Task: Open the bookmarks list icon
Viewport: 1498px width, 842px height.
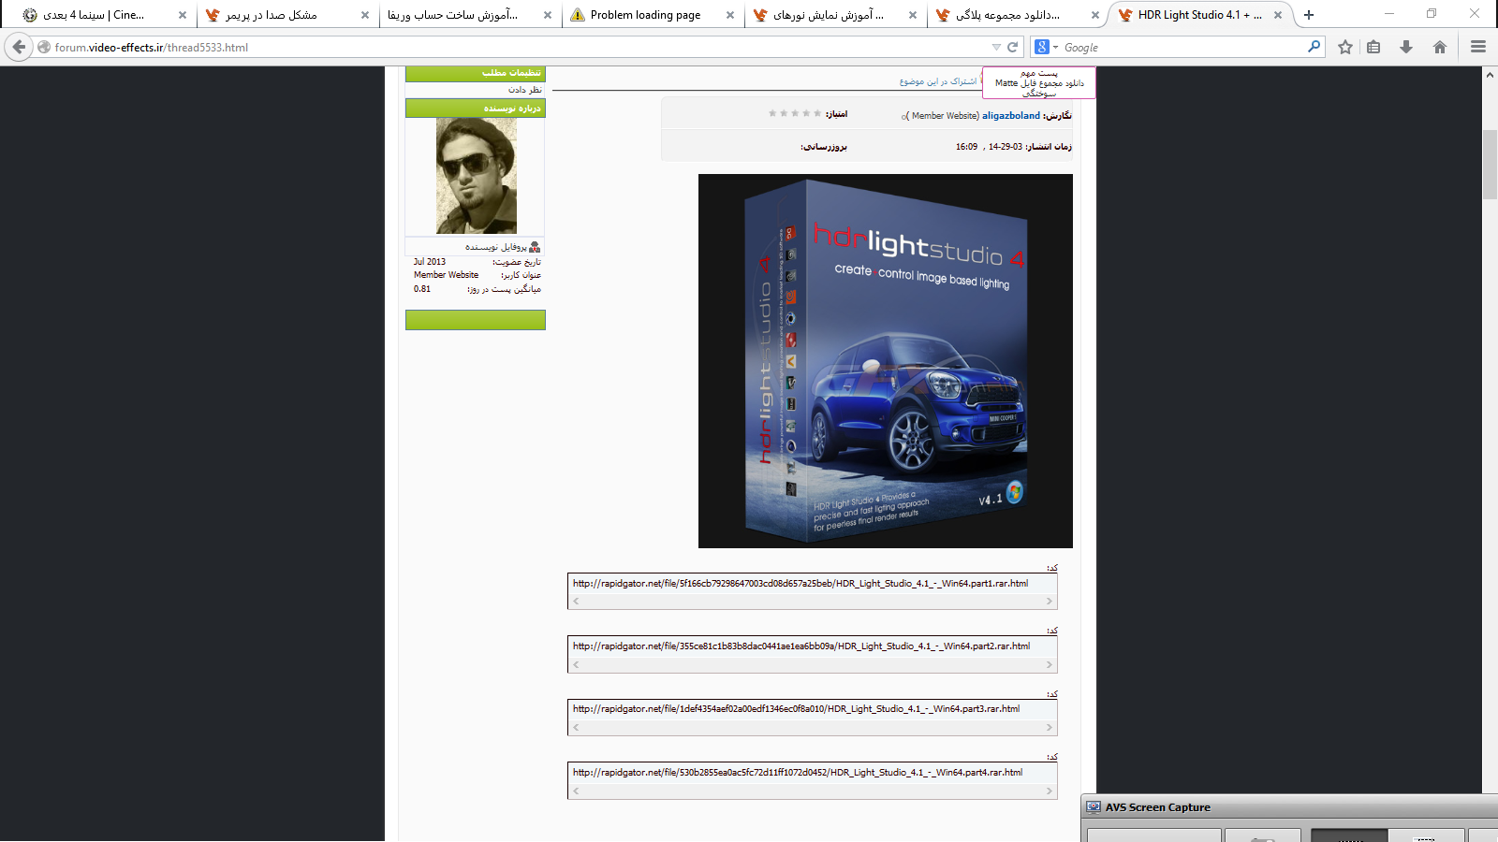Action: pos(1373,47)
